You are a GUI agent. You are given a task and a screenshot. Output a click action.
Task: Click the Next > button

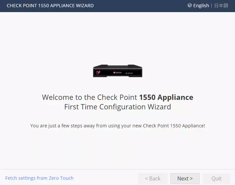pos(185,178)
